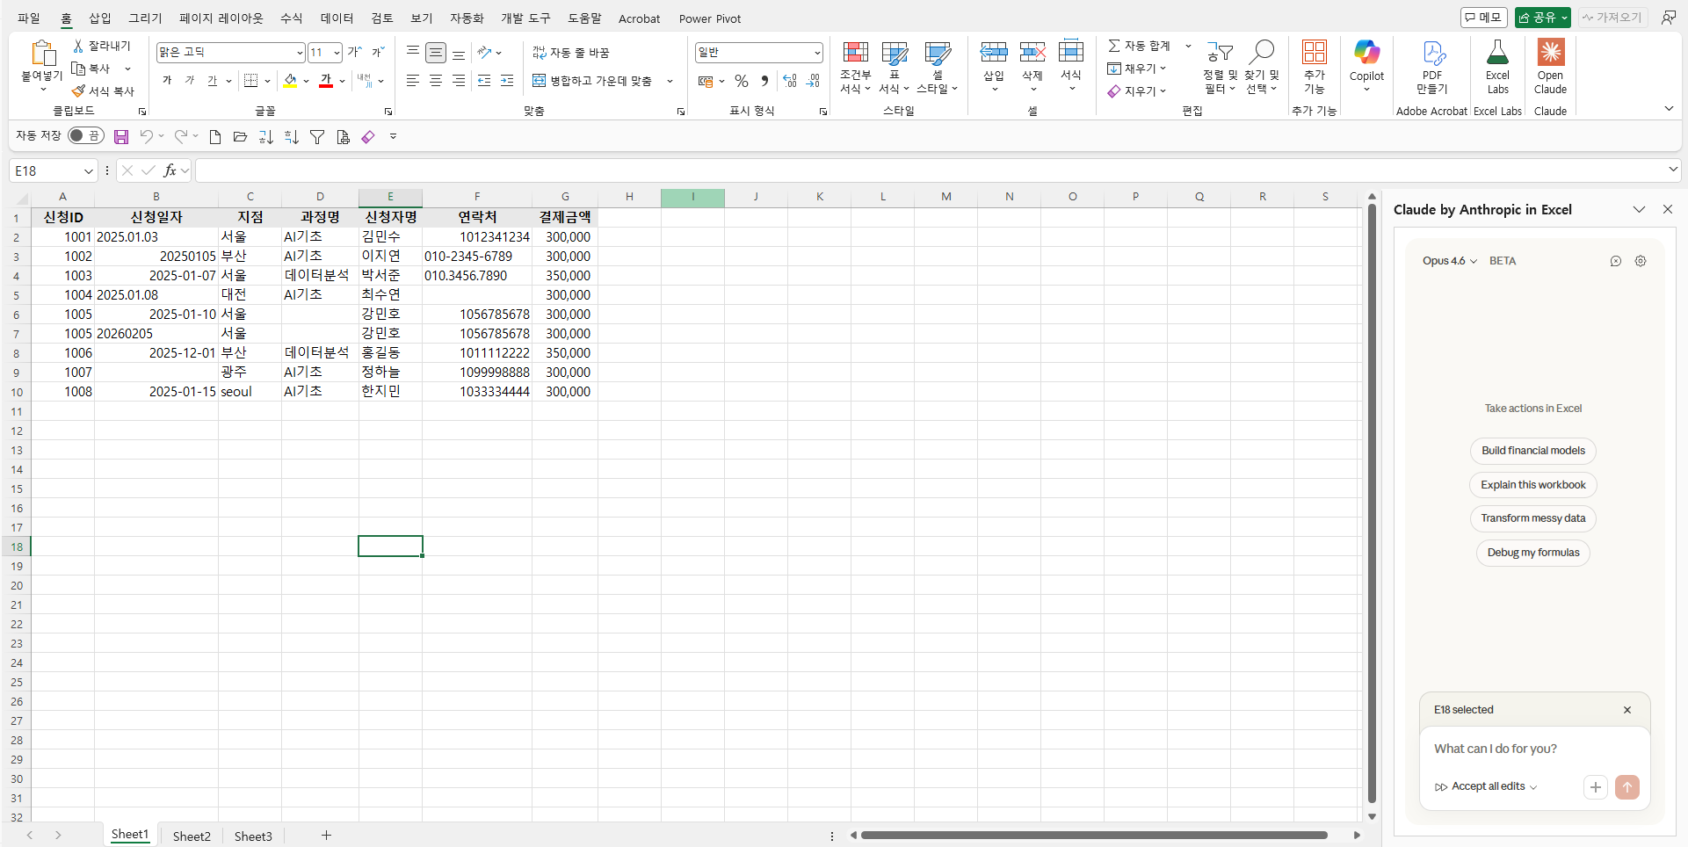The height and width of the screenshot is (847, 1688).
Task: Open Claude settings gear icon
Action: click(x=1641, y=261)
